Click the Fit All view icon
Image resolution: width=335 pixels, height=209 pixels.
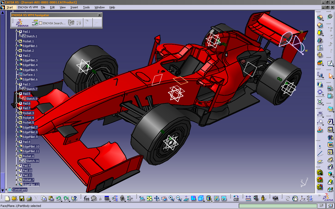click(x=149, y=199)
